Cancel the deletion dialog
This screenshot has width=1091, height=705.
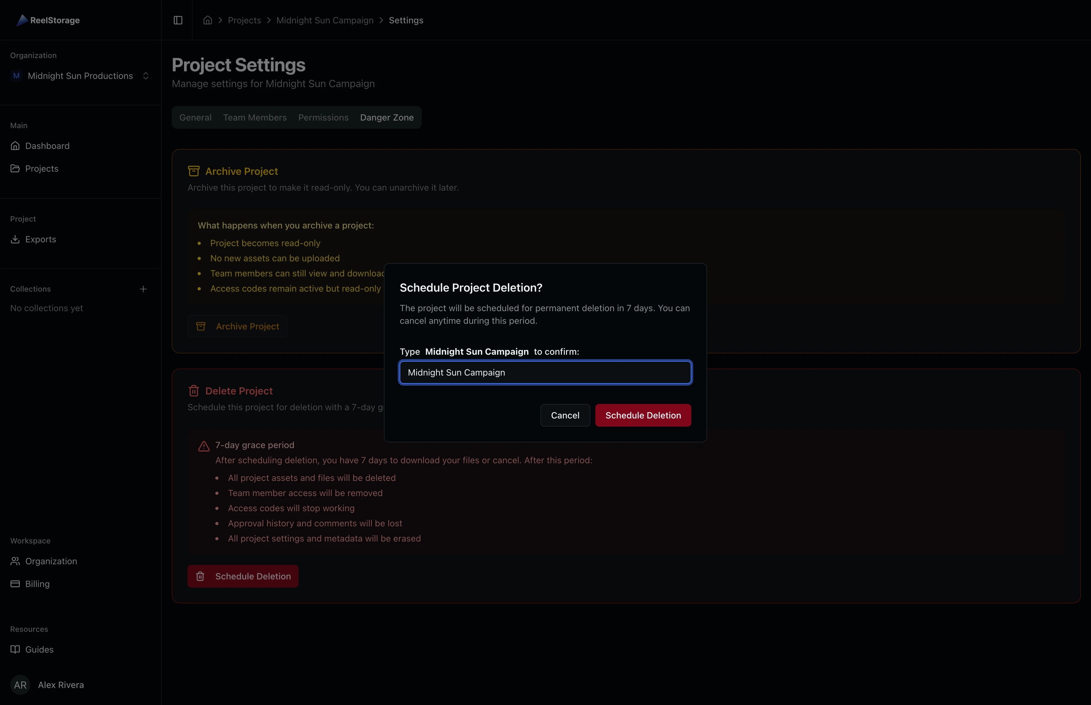[564, 415]
